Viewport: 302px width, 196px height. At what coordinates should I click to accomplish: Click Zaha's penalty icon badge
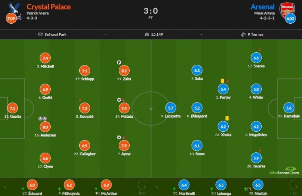pos(119,62)
